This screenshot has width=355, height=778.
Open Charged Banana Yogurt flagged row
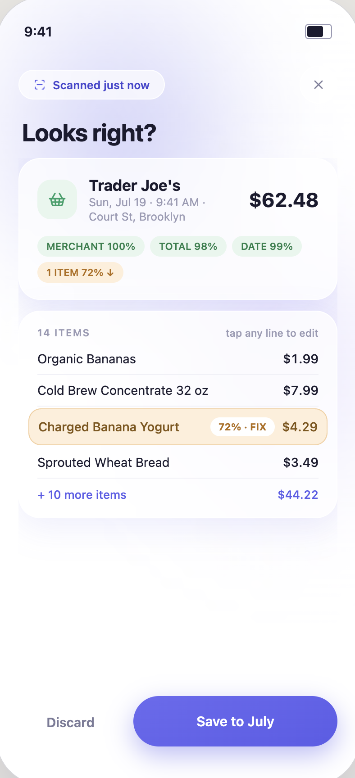coord(178,427)
